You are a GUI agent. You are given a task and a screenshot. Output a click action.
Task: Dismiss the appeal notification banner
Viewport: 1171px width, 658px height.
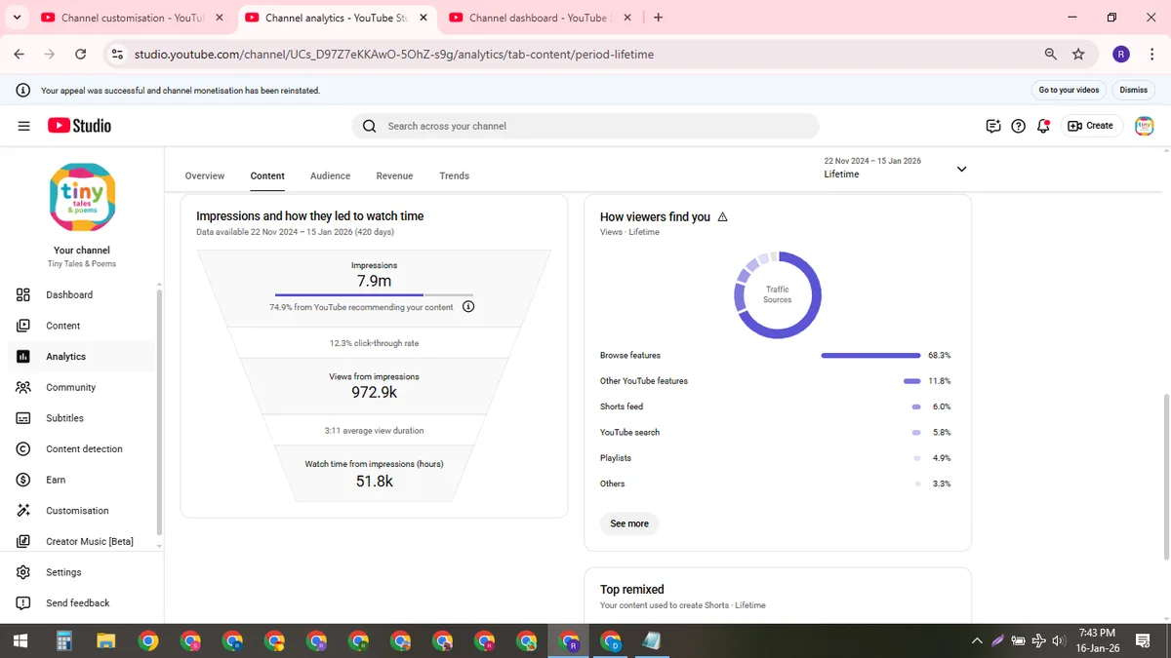(1133, 90)
